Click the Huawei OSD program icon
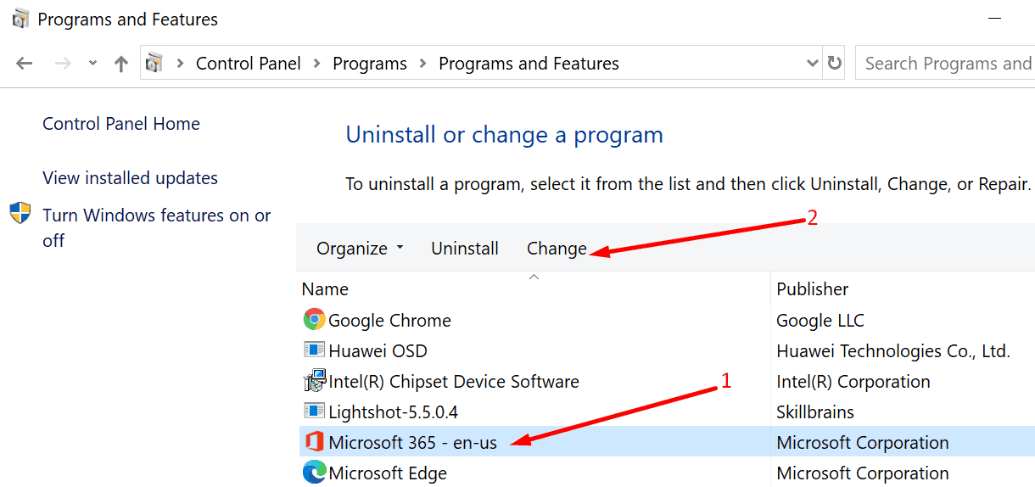This screenshot has height=487, width=1035. pos(314,350)
